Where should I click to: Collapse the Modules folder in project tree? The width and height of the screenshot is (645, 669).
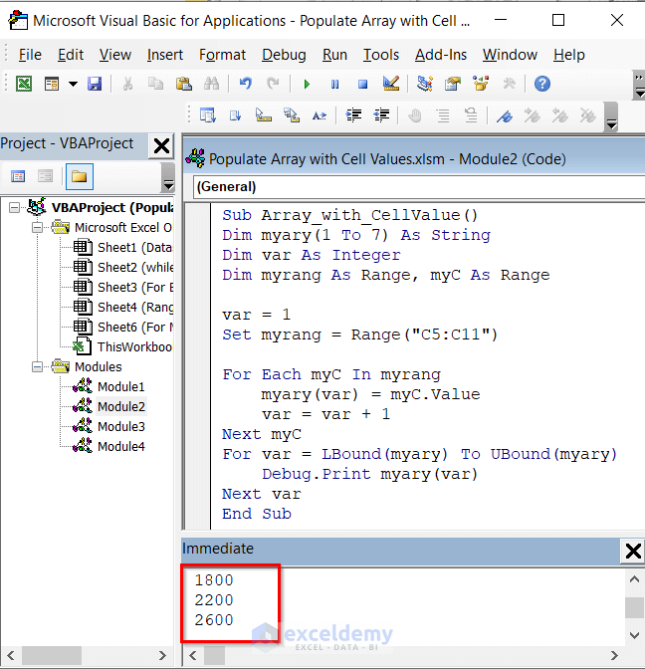[x=37, y=366]
